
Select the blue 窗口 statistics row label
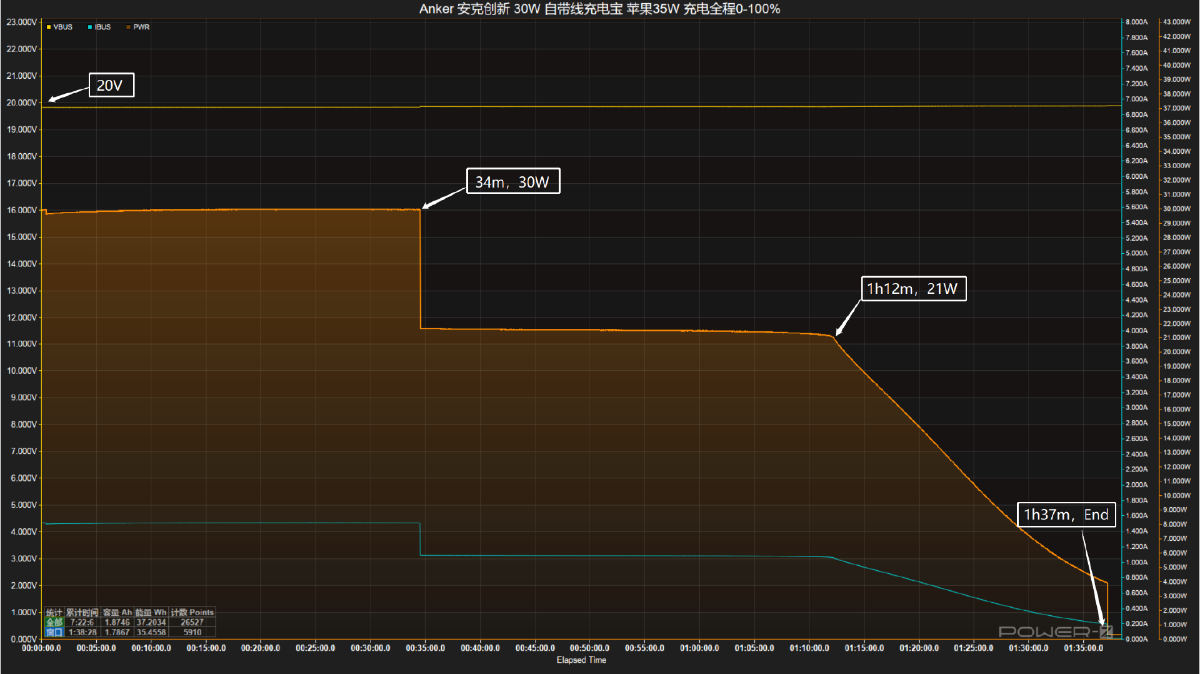tap(54, 632)
